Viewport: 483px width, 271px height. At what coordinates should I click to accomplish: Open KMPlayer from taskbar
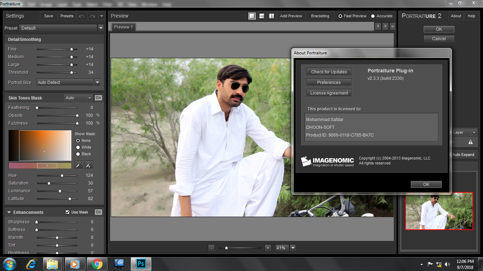(x=119, y=264)
